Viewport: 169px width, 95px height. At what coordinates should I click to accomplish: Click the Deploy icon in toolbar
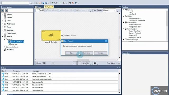click(x=64, y=3)
